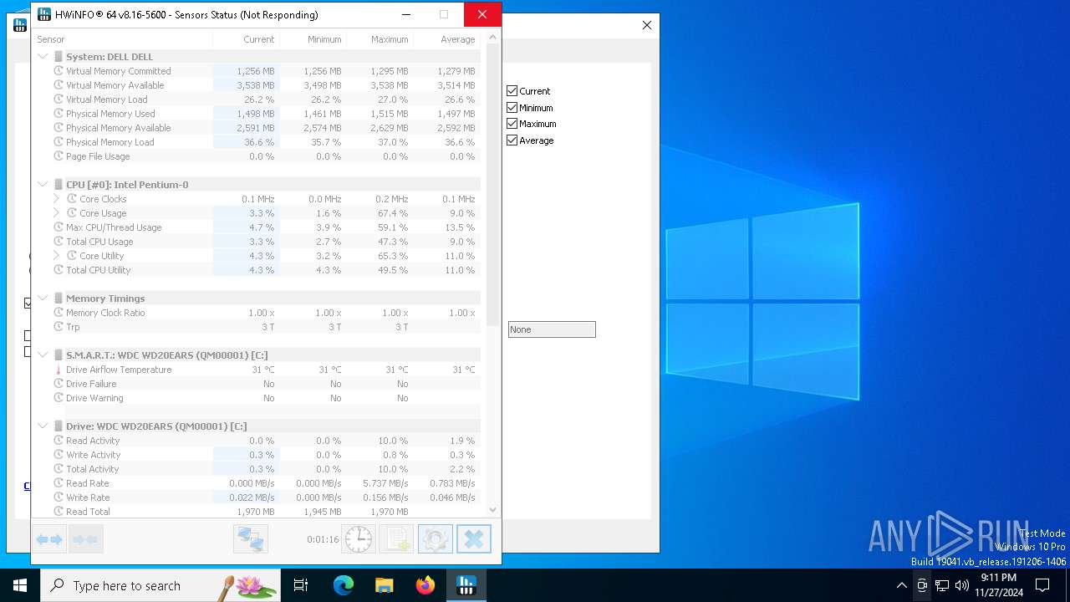This screenshot has height=602, width=1070.
Task: Click the Average column header
Action: click(447, 39)
